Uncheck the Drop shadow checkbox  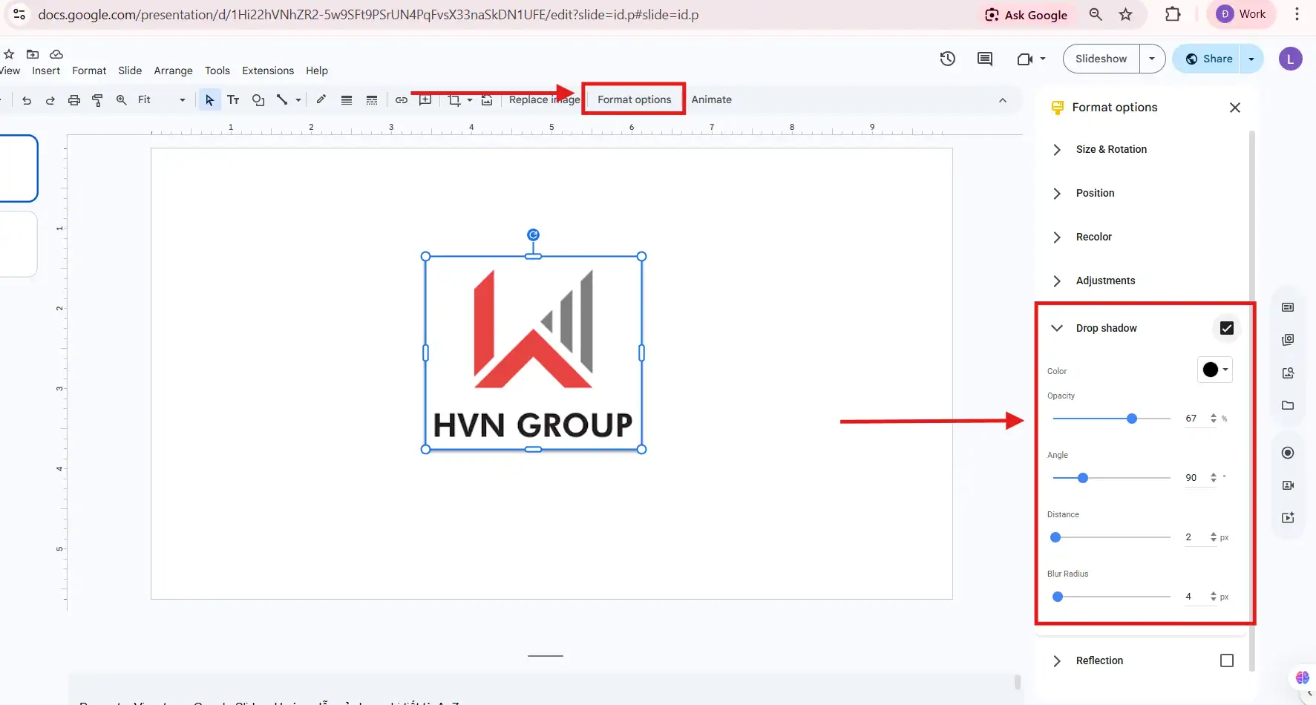tap(1226, 328)
